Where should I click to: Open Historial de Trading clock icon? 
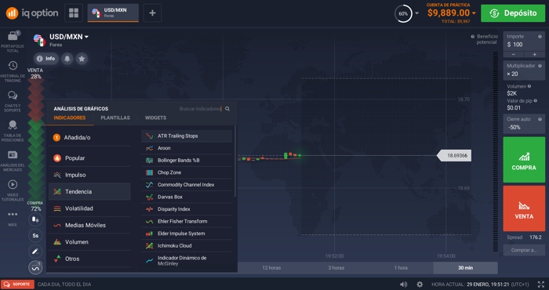tap(13, 65)
